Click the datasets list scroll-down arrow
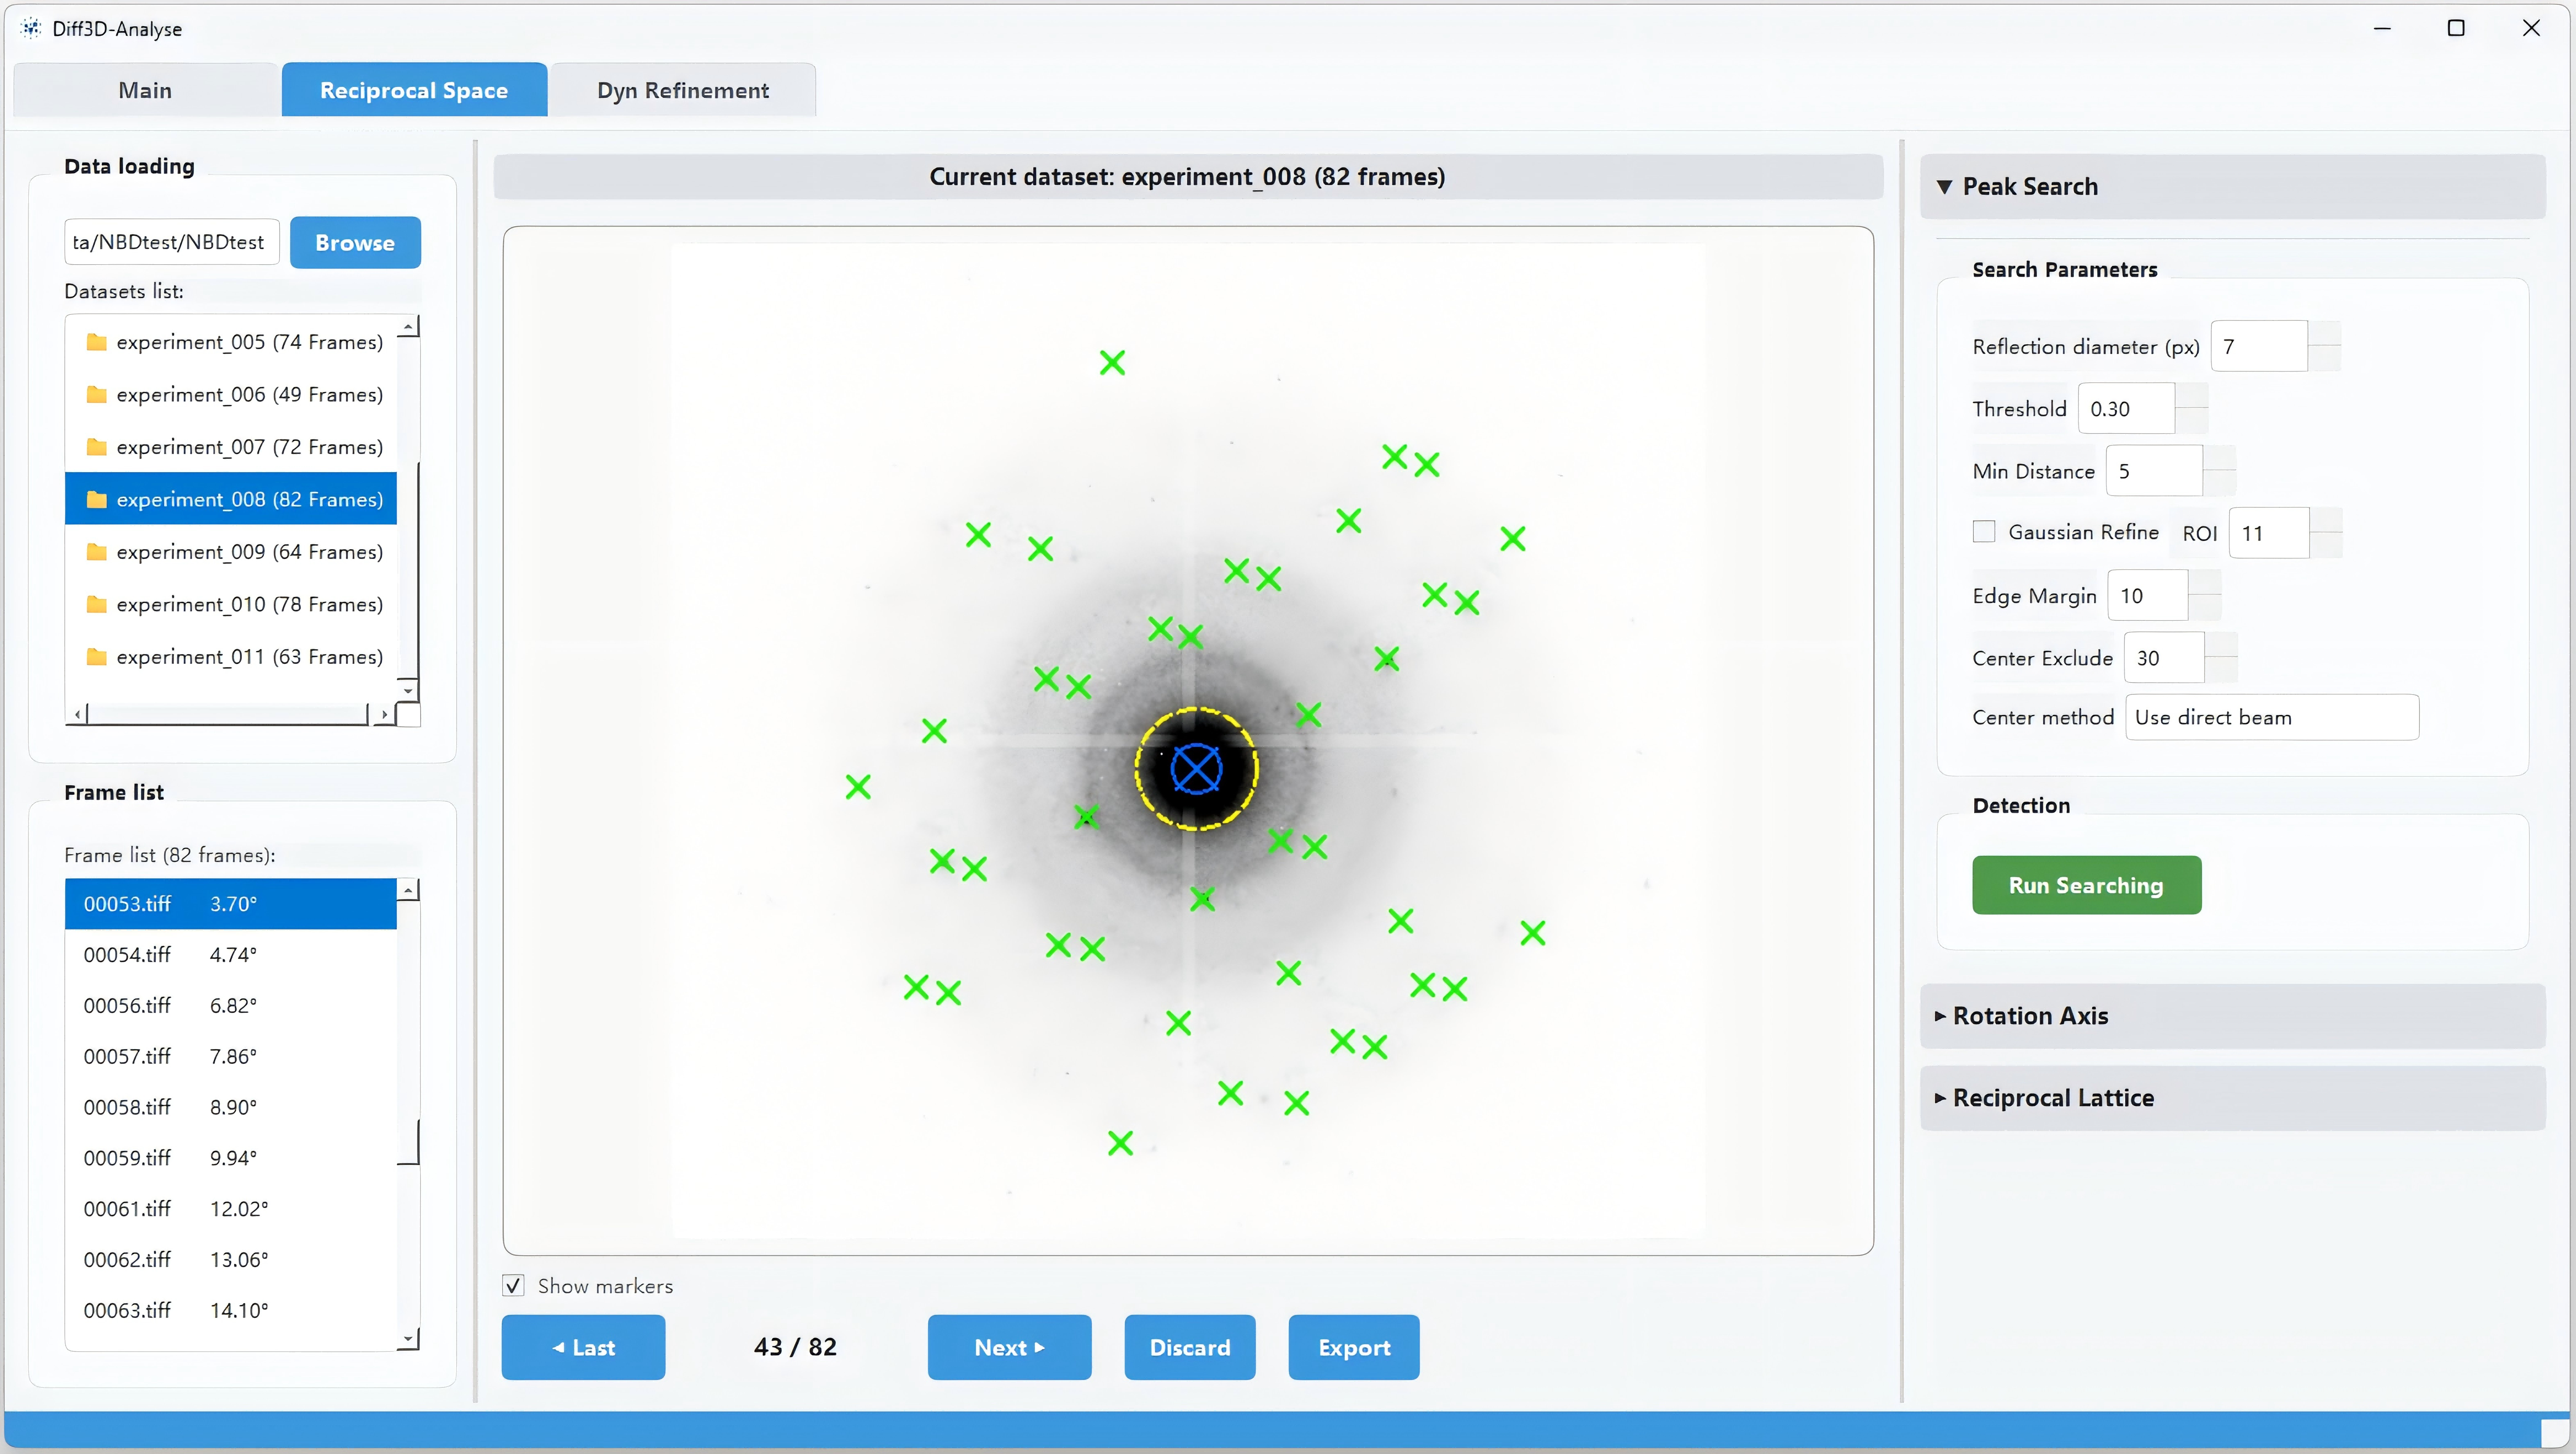 408,690
